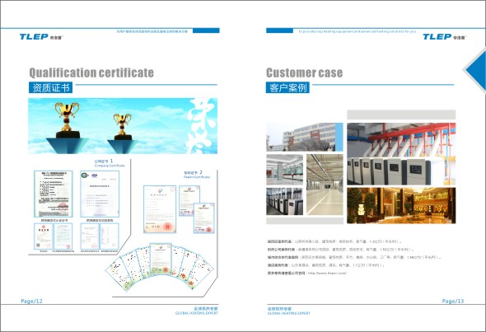This screenshot has width=486, height=332.
Task: Open the long corridor photo
Action: point(325,185)
